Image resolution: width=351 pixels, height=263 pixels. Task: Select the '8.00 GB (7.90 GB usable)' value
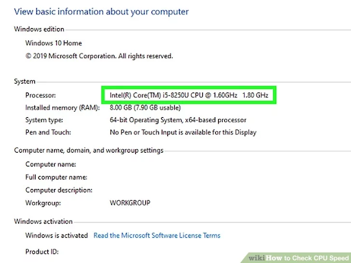pos(145,108)
